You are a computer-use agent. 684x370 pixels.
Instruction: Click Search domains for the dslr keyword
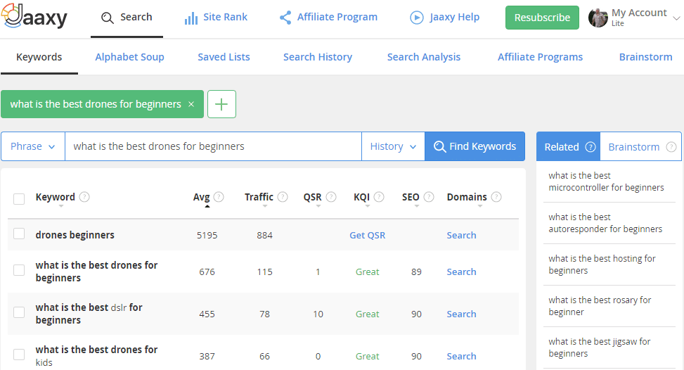coord(461,314)
